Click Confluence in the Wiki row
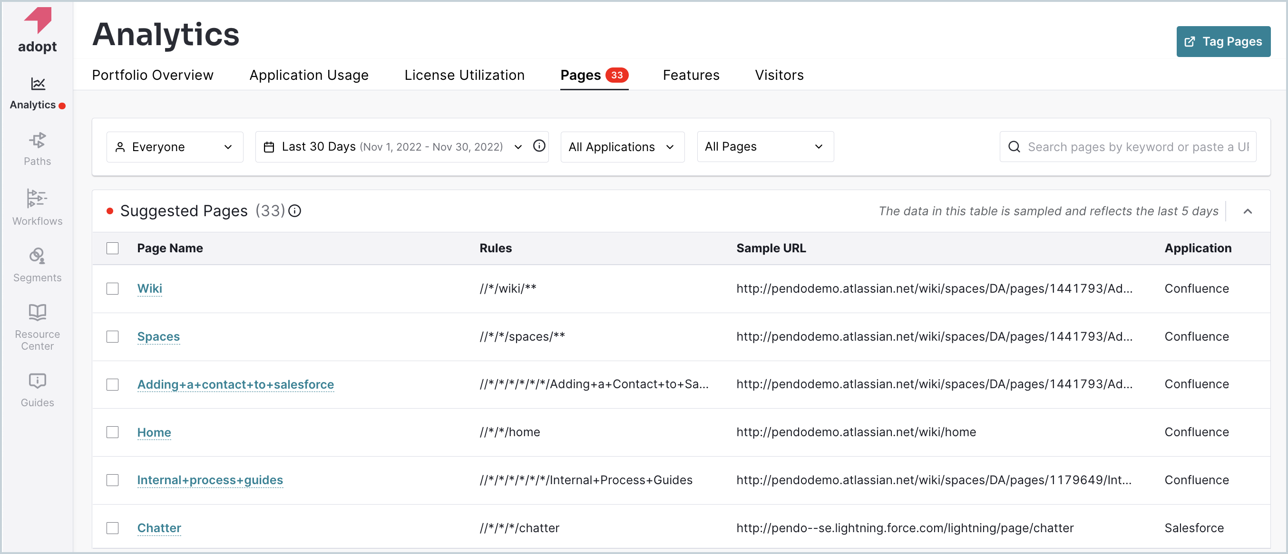This screenshot has height=554, width=1288. tap(1197, 289)
